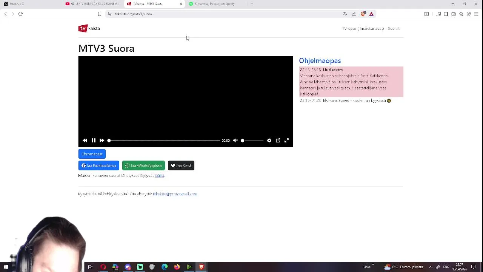Open a new browser tab

(252, 4)
